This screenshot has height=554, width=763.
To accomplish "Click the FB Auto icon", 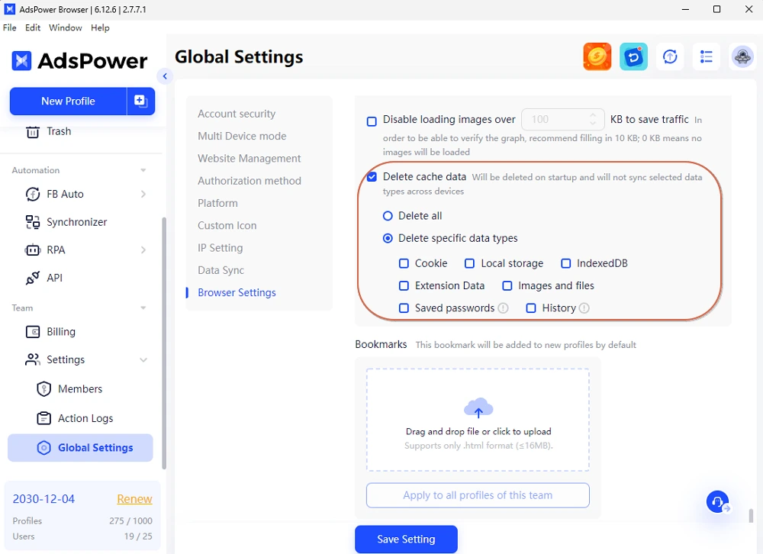I will click(33, 195).
